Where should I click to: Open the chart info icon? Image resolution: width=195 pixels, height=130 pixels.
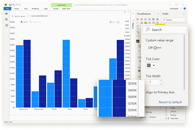(118, 22)
